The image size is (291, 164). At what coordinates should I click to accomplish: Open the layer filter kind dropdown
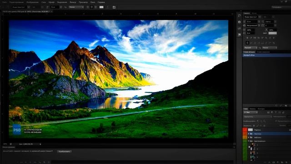(x=251, y=113)
